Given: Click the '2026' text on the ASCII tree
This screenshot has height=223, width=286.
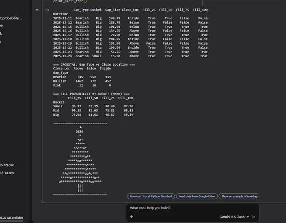Looking at the screenshot, I should click(79, 132).
